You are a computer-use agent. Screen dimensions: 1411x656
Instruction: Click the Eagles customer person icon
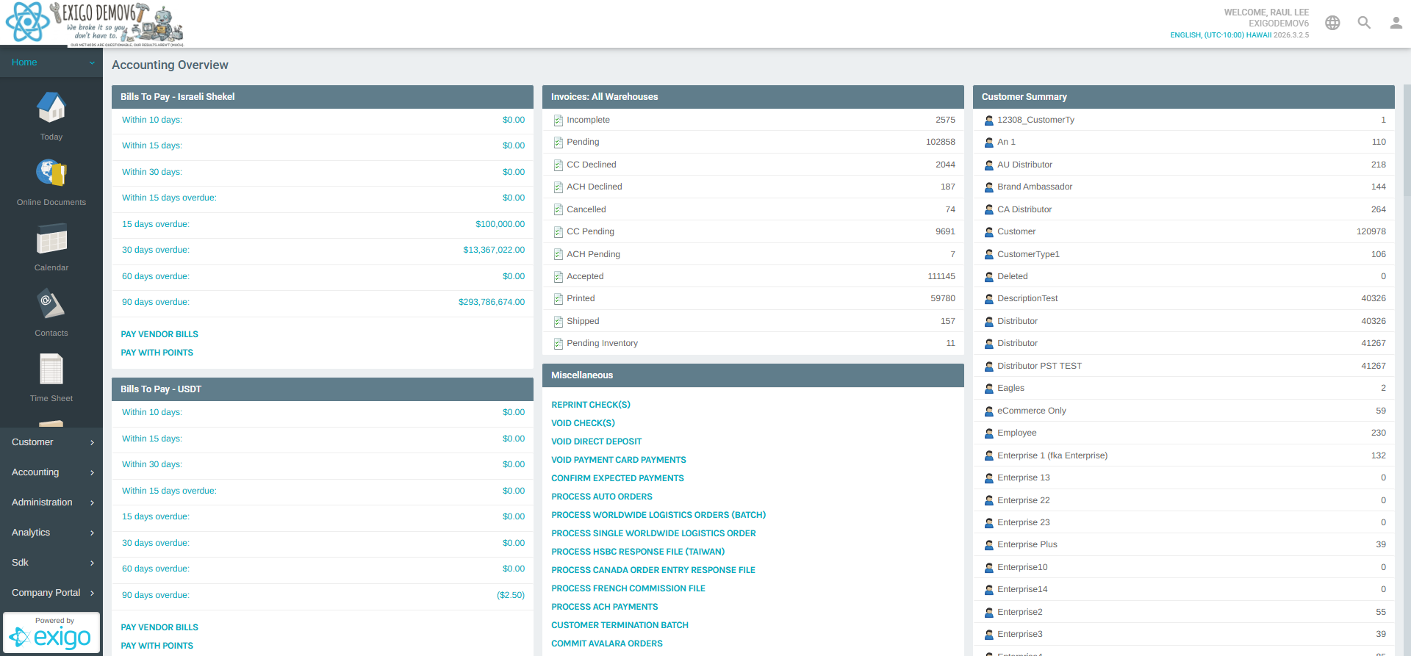(988, 388)
